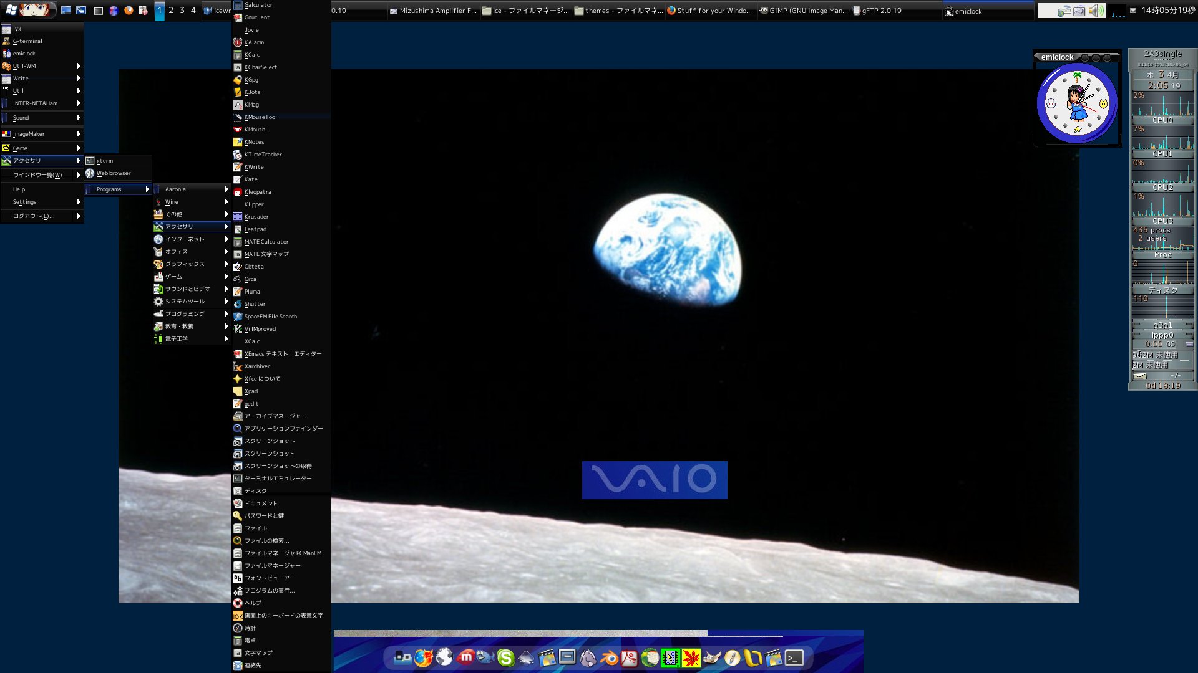This screenshot has height=673, width=1198.
Task: Click the Windows-logo start button
Action: click(x=11, y=10)
